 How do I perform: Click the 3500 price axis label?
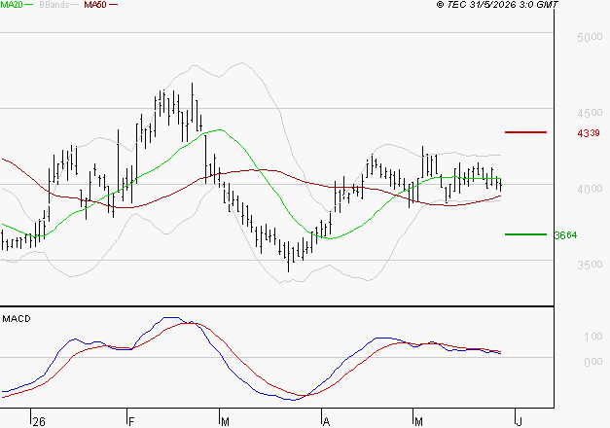pyautogui.click(x=590, y=265)
